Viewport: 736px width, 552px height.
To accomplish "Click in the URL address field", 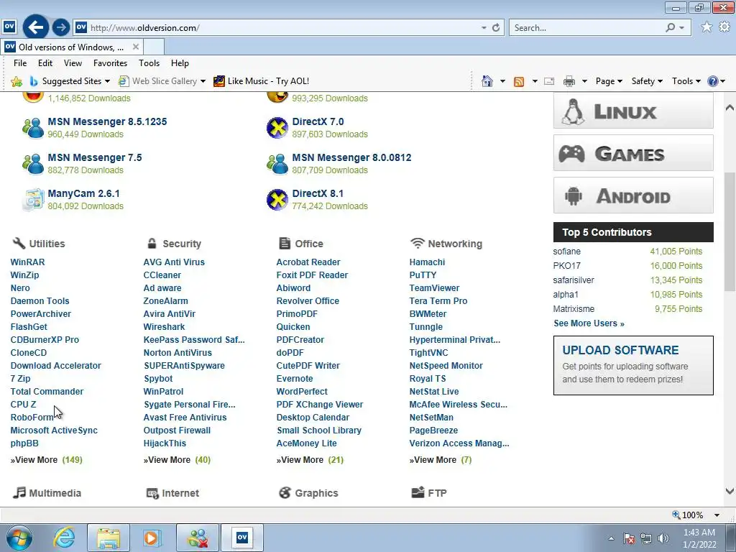I will (282, 28).
